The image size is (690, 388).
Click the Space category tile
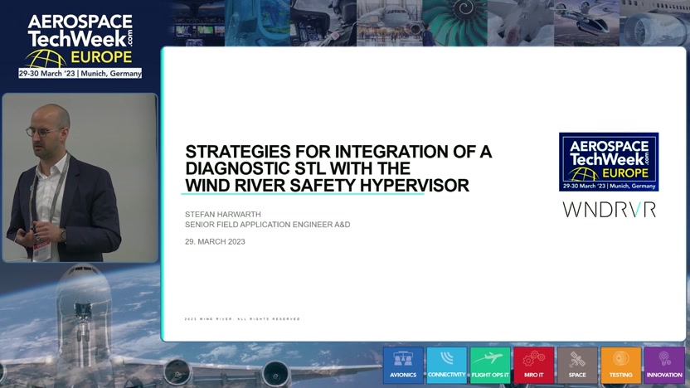[x=577, y=365]
